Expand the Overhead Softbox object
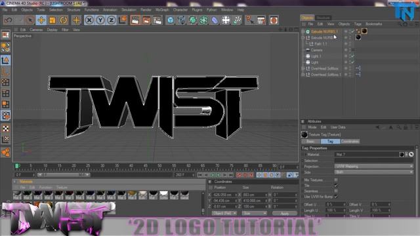Image resolution: width=420 pixels, height=236 pixels. (303, 68)
